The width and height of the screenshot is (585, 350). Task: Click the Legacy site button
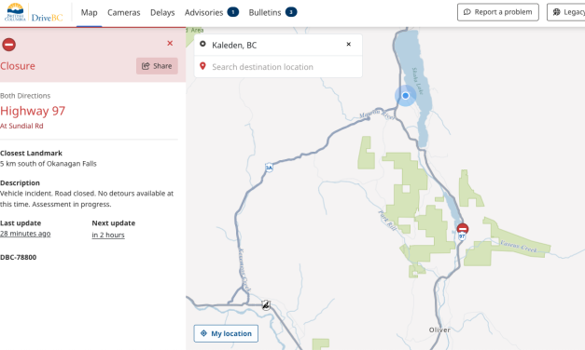(566, 12)
